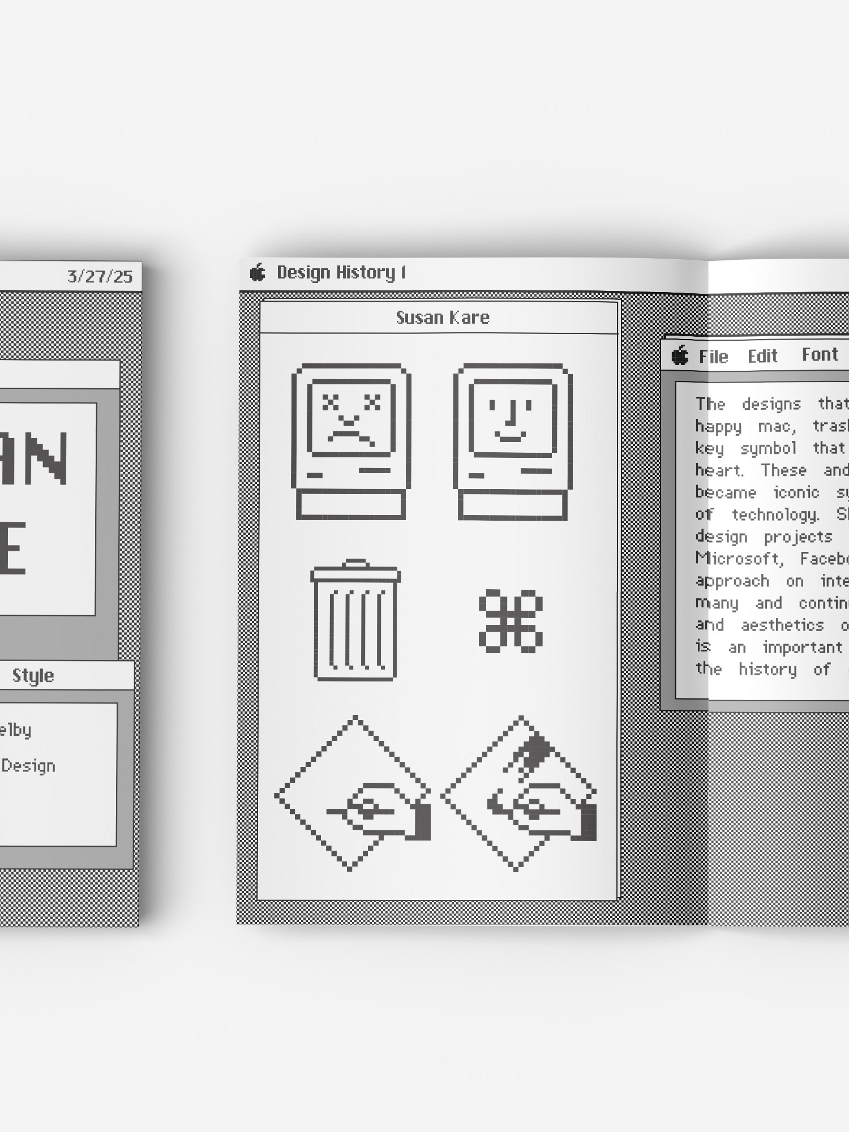Click the 3/27/25 date text
The image size is (849, 1132).
(100, 276)
